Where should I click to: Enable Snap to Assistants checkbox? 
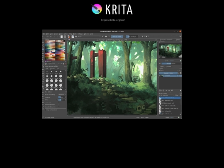click(46, 110)
